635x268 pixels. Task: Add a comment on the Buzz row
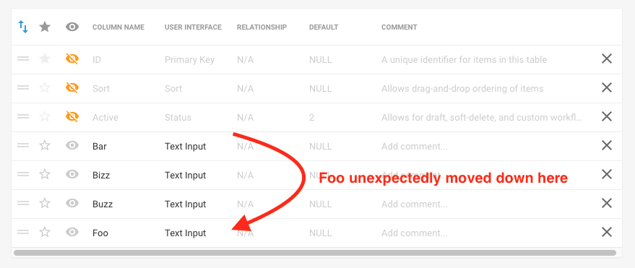(x=414, y=204)
